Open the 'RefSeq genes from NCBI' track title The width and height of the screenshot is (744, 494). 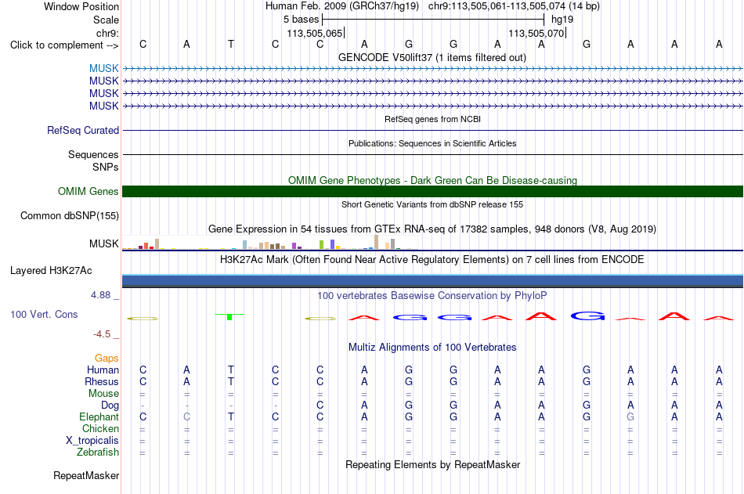click(x=432, y=119)
